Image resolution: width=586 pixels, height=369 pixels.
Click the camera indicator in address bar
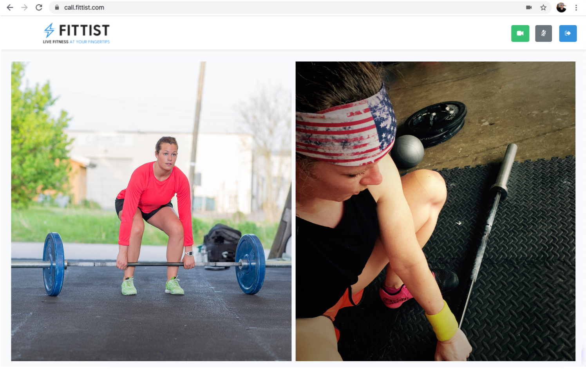(x=529, y=7)
